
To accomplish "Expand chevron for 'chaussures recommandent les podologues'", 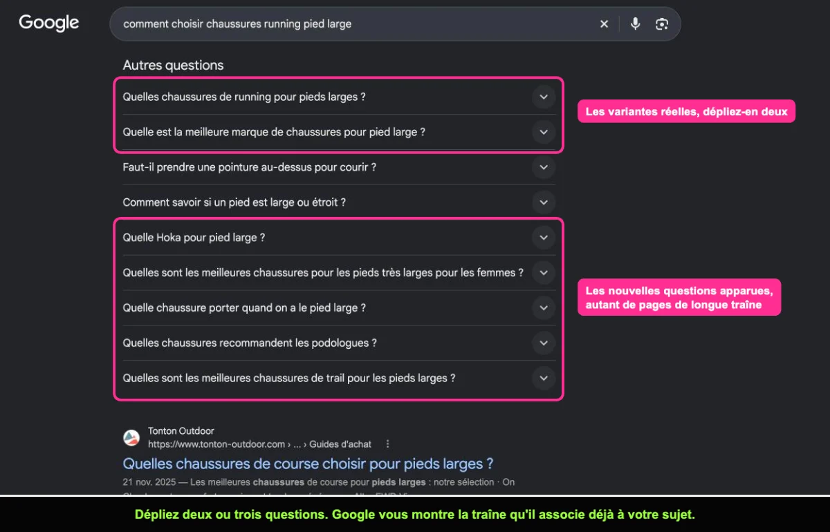I will [x=544, y=343].
